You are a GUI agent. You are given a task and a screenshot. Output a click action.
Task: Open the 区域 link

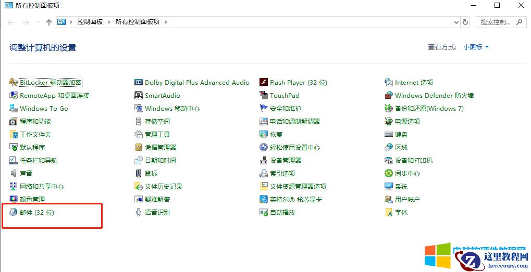(x=401, y=147)
